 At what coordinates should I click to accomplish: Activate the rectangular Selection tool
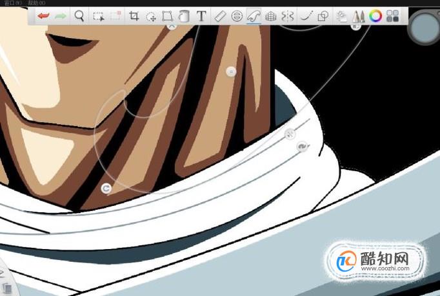[x=98, y=16]
